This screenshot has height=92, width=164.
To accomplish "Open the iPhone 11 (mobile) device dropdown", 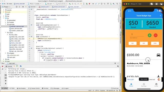I will pos(35,4).
